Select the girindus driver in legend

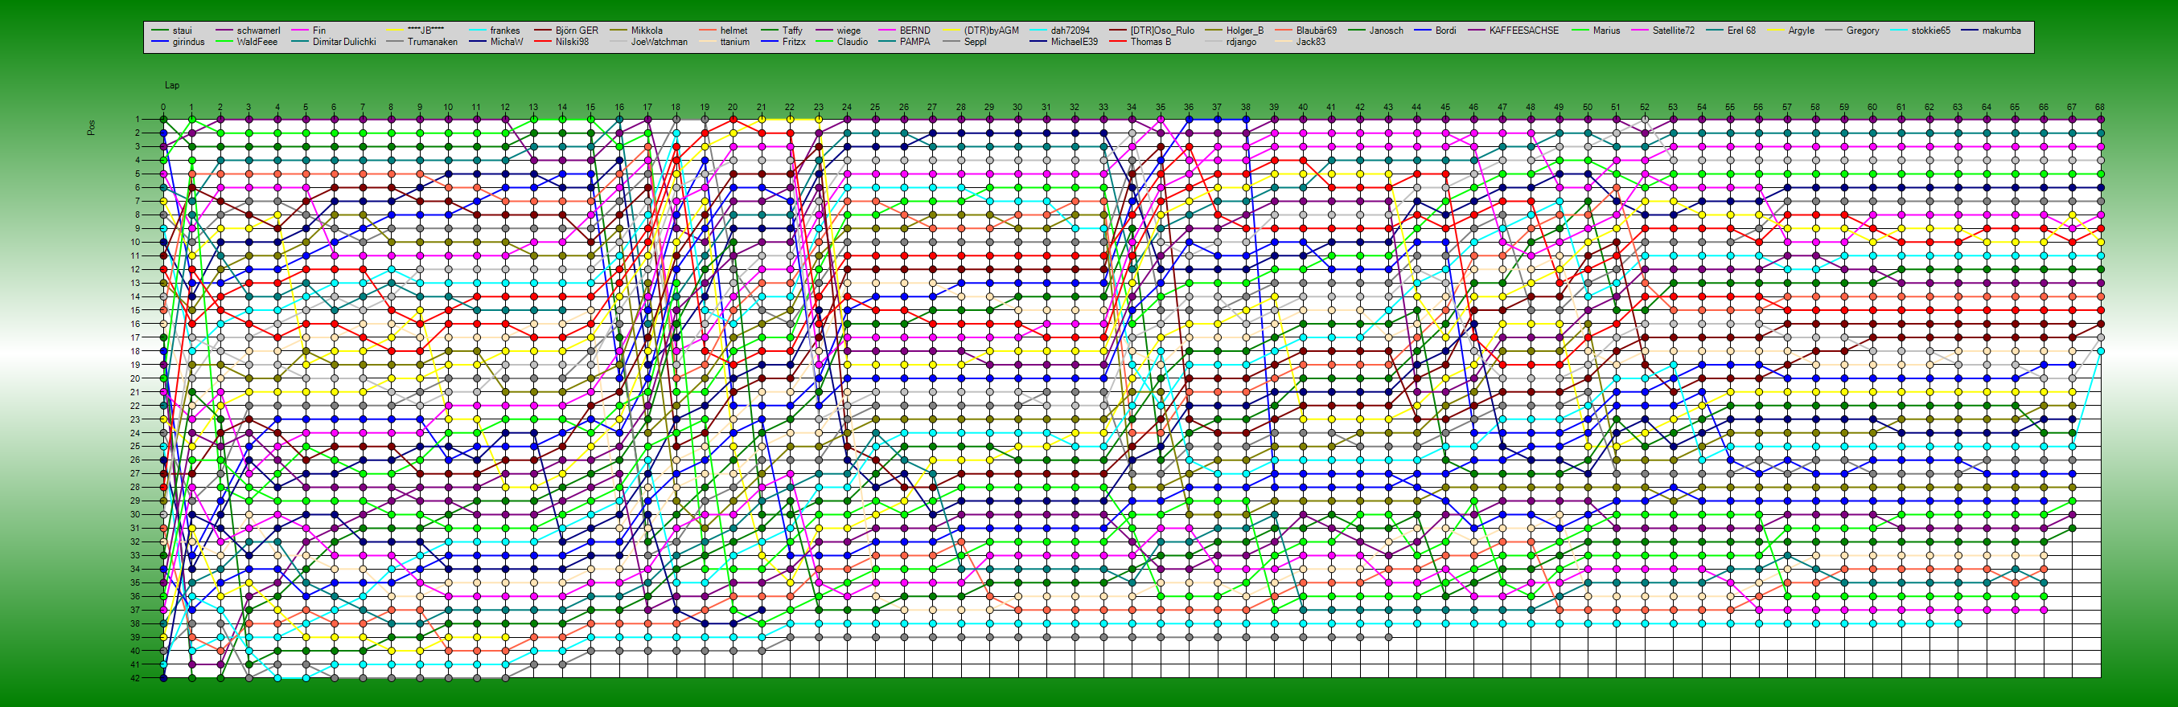(187, 43)
